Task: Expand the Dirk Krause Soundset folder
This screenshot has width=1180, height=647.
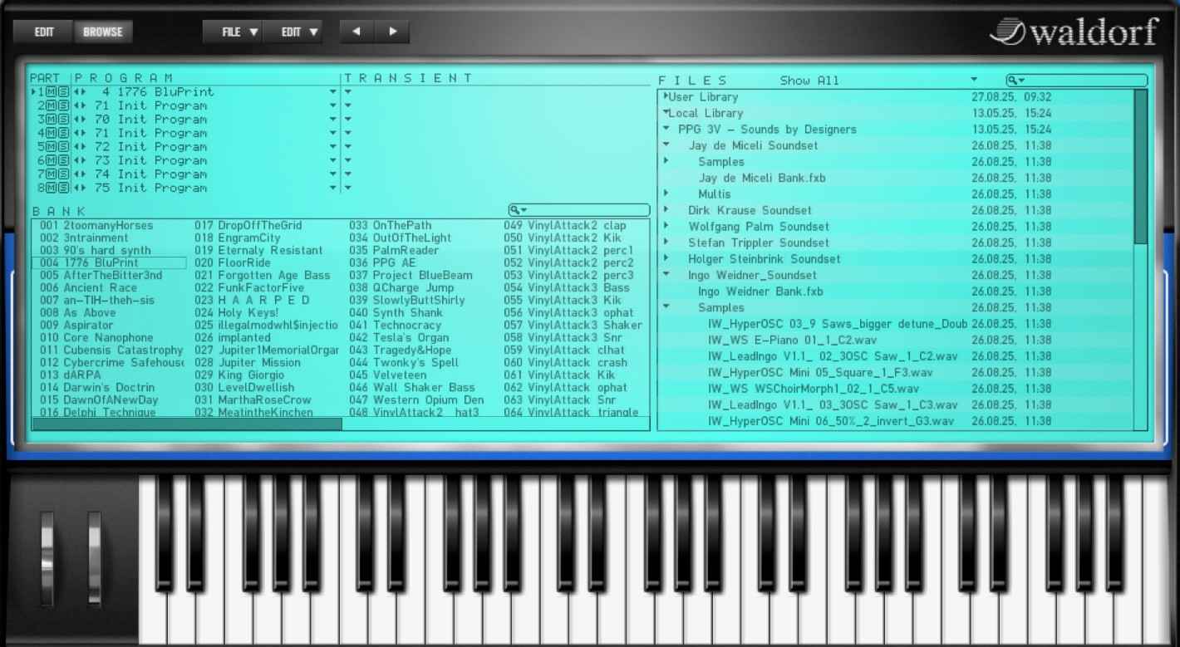Action: point(668,210)
